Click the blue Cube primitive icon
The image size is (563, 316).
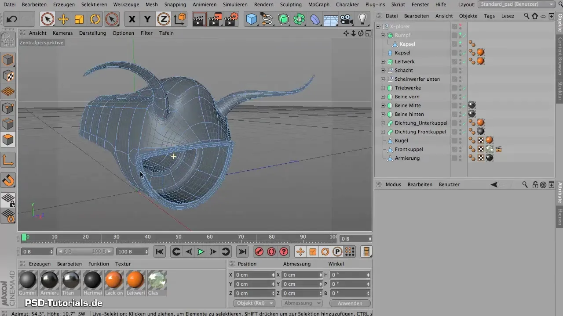252,19
